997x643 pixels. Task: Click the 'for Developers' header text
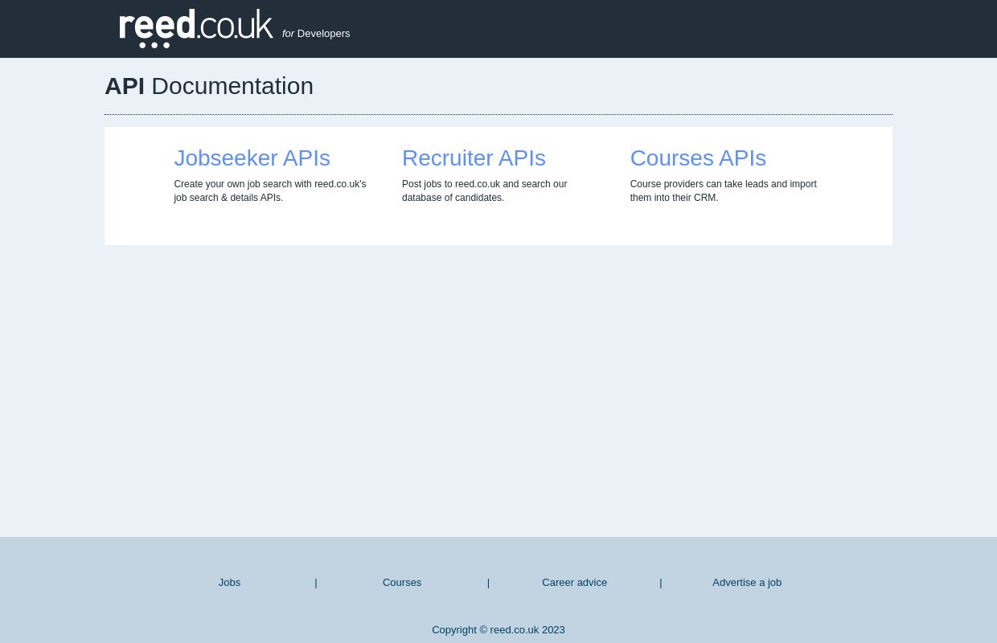point(316,34)
